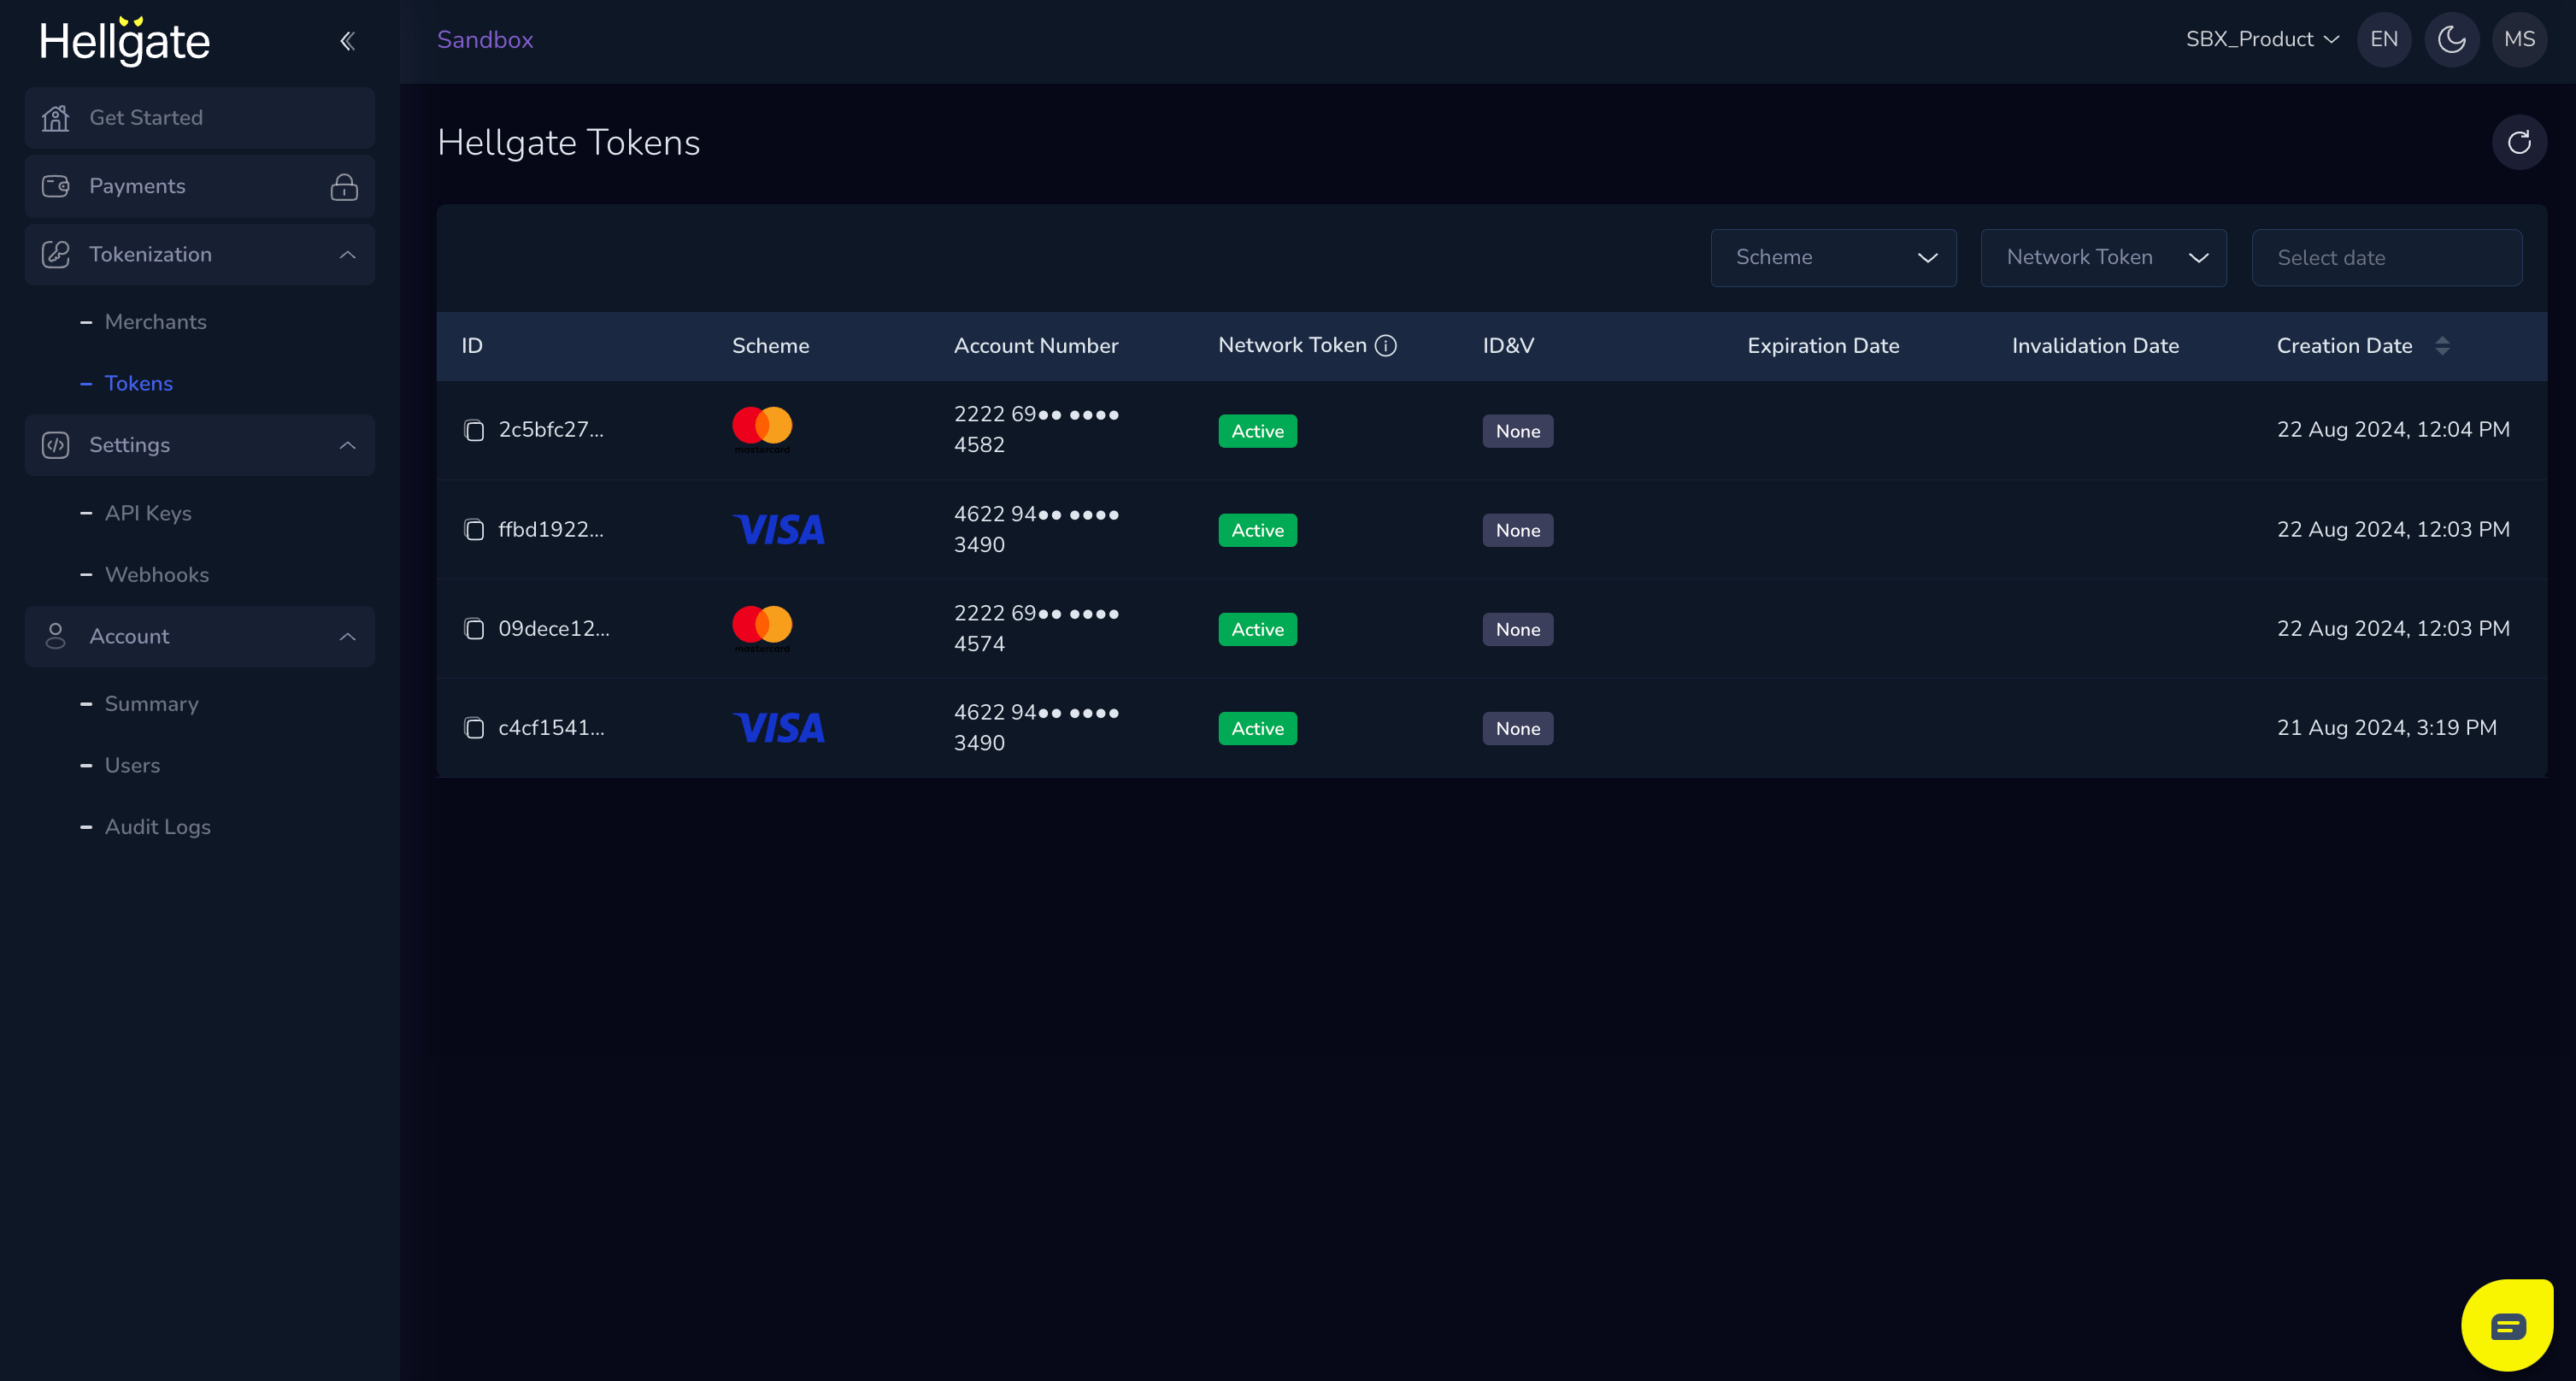The width and height of the screenshot is (2576, 1381).
Task: Go to Merchants in sidebar
Action: [155, 322]
